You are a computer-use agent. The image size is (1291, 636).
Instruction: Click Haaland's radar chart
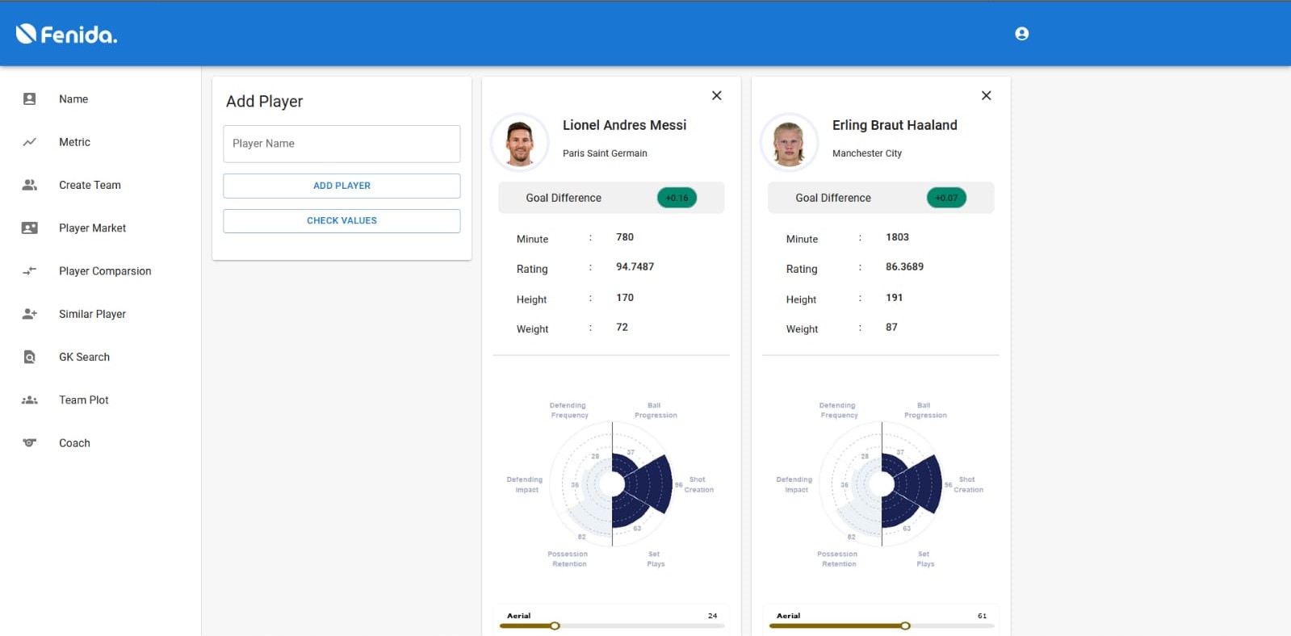pyautogui.click(x=882, y=484)
